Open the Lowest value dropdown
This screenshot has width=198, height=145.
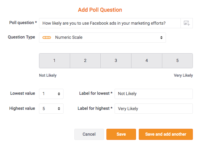51,94
